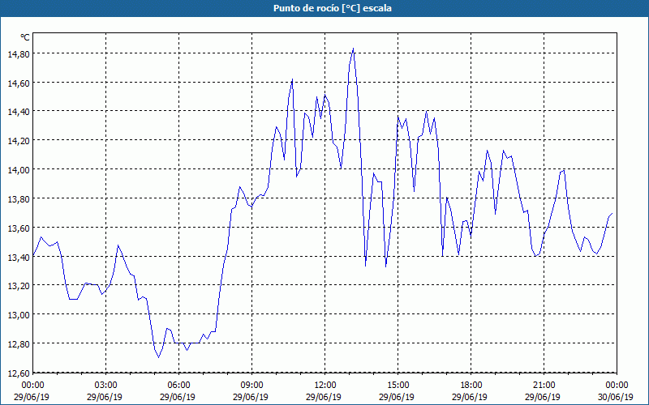Click the highest peak of the dew point curve
Screen dimensions: 649x405
pos(353,49)
